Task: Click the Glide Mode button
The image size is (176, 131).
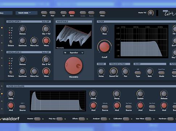Action: [161, 73]
